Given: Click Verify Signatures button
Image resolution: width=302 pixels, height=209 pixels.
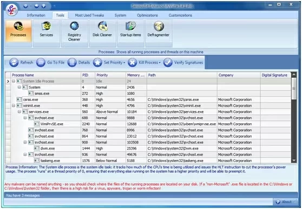Looking at the screenshot, I should pyautogui.click(x=183, y=63).
